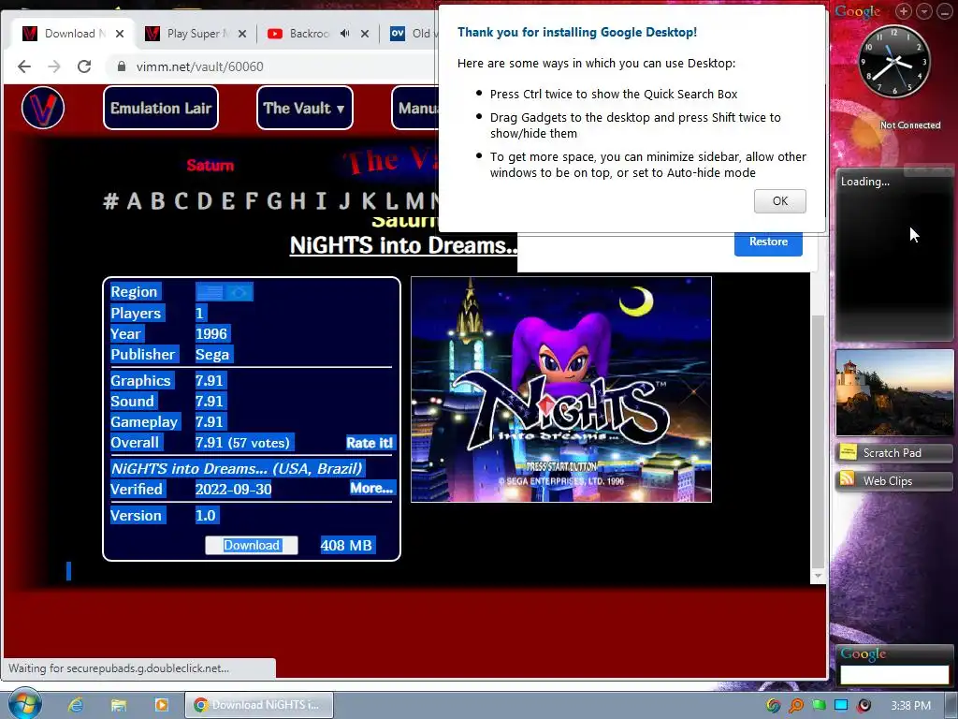
Task: Open the 'More...' link next to Verified
Action: (x=371, y=488)
